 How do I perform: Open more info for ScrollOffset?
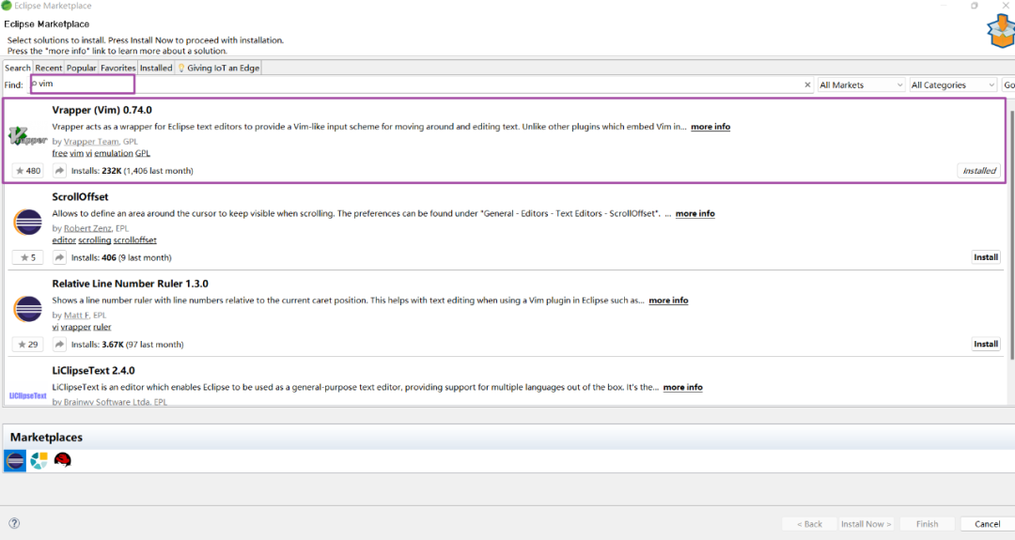tap(695, 213)
